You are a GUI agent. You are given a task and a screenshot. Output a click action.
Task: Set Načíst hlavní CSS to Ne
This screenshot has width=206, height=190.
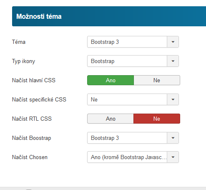(x=157, y=80)
